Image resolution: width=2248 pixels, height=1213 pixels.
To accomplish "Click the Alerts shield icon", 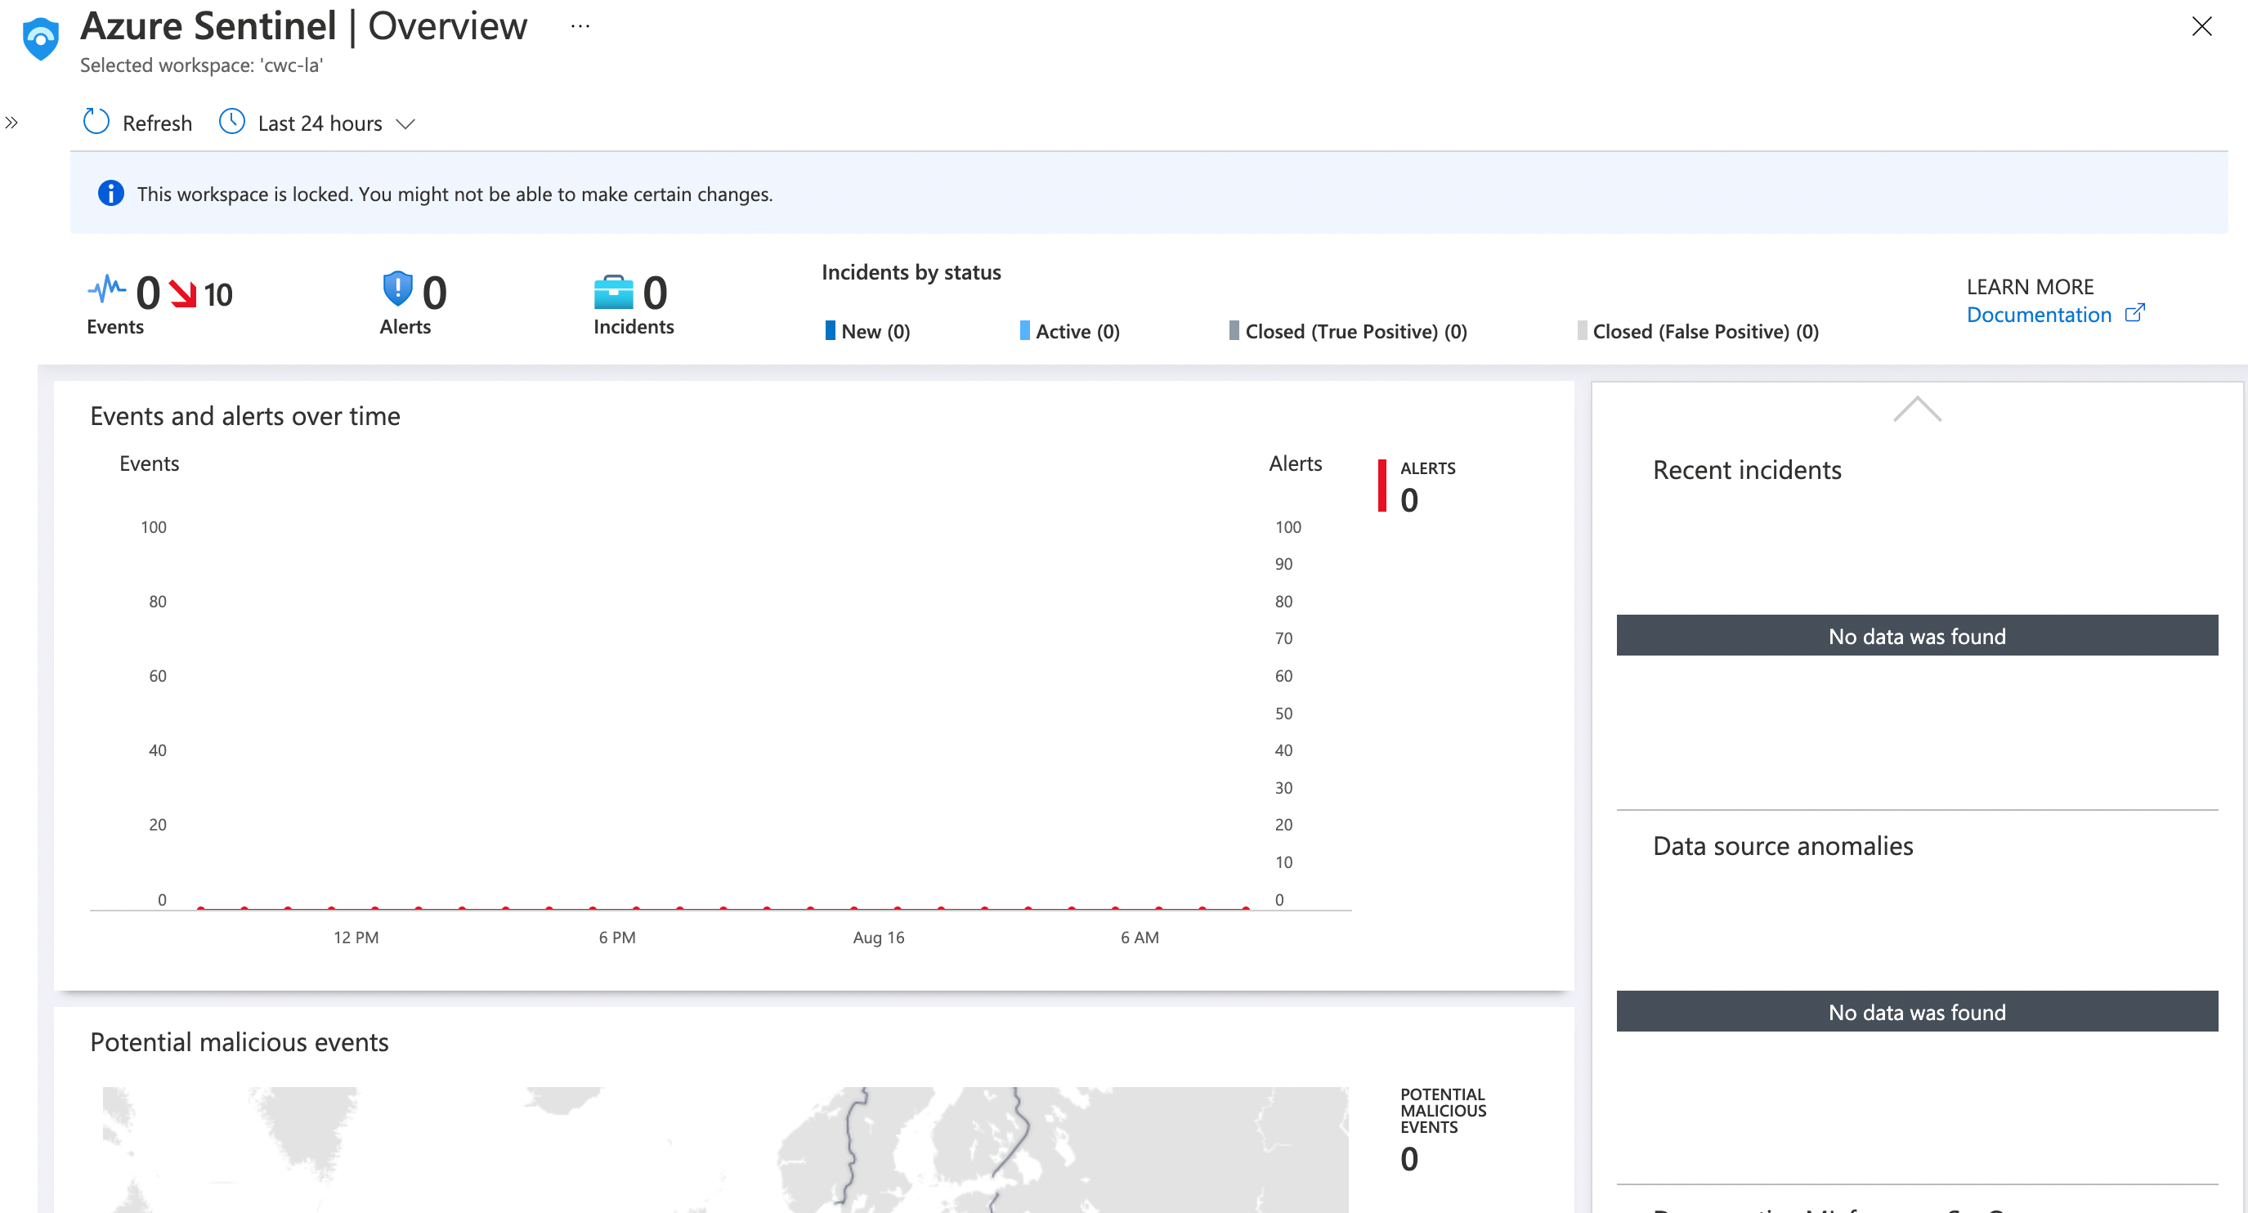I will pyautogui.click(x=397, y=288).
